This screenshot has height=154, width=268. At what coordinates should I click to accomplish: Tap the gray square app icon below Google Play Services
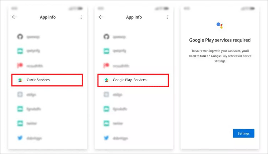tap(106, 94)
